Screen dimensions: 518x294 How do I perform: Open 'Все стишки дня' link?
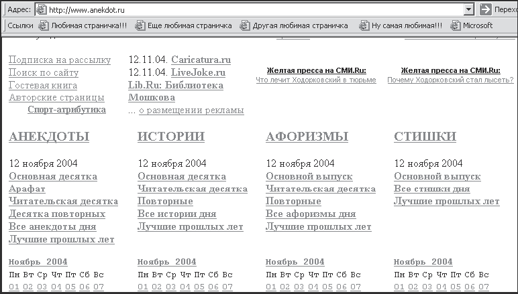click(x=431, y=189)
